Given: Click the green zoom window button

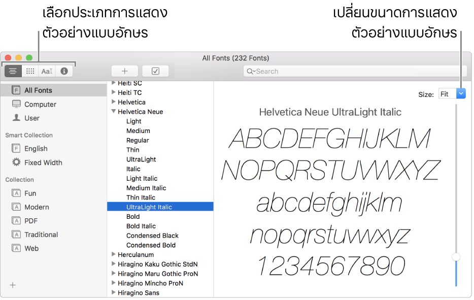Looking at the screenshot, I should coord(29,57).
